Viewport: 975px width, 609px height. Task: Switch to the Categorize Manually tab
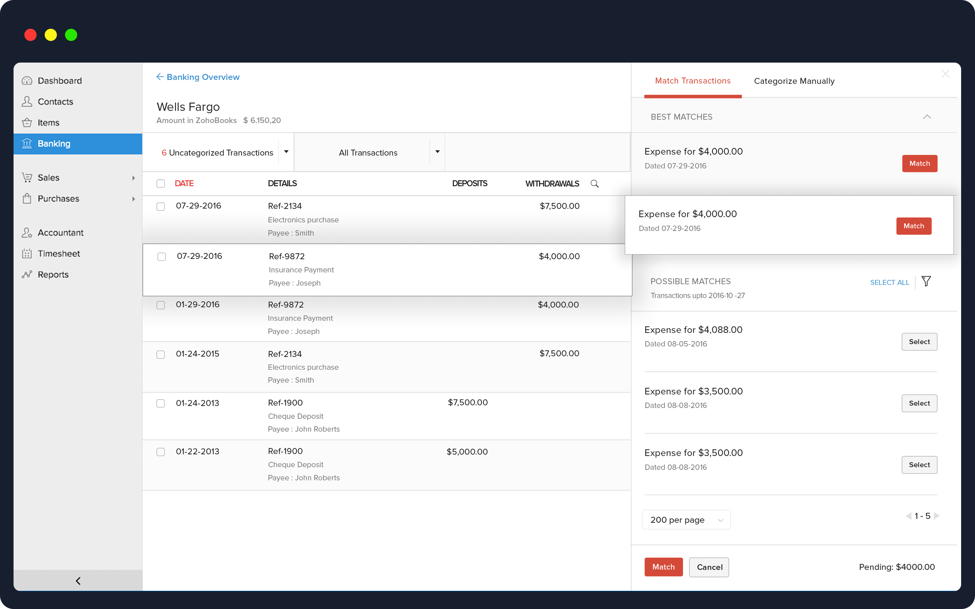pyautogui.click(x=794, y=81)
